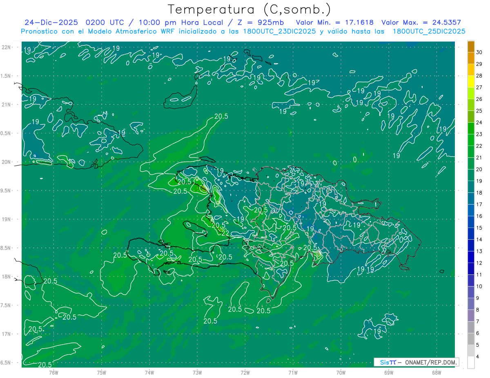Click the "17N" latitude axis label

point(6,334)
